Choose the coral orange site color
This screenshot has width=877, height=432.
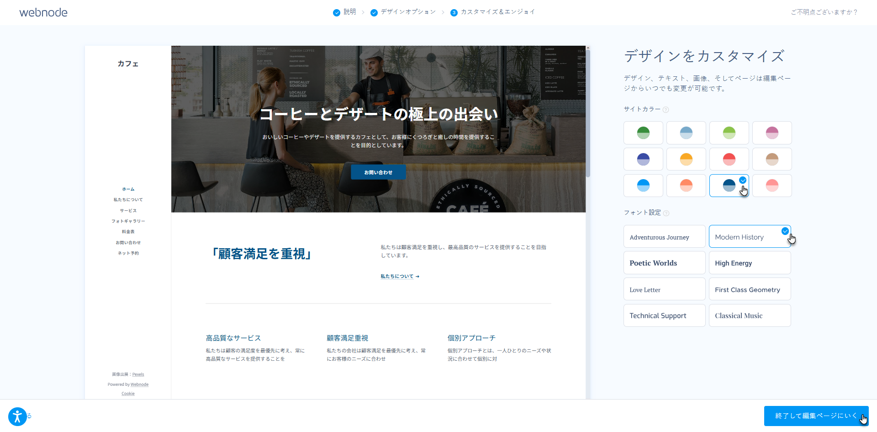[x=686, y=186]
